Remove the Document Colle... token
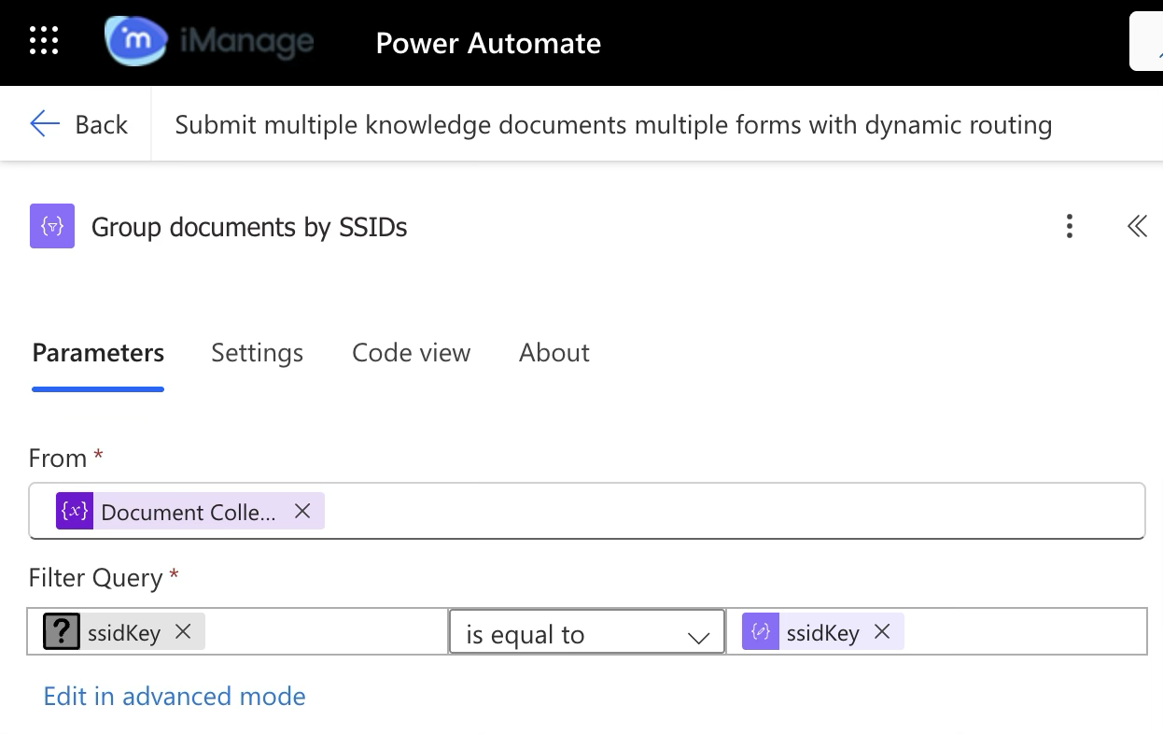The width and height of the screenshot is (1163, 734). (x=302, y=511)
